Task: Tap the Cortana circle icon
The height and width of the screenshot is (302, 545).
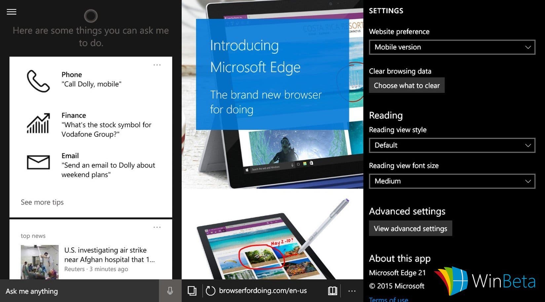Action: pyautogui.click(x=91, y=15)
